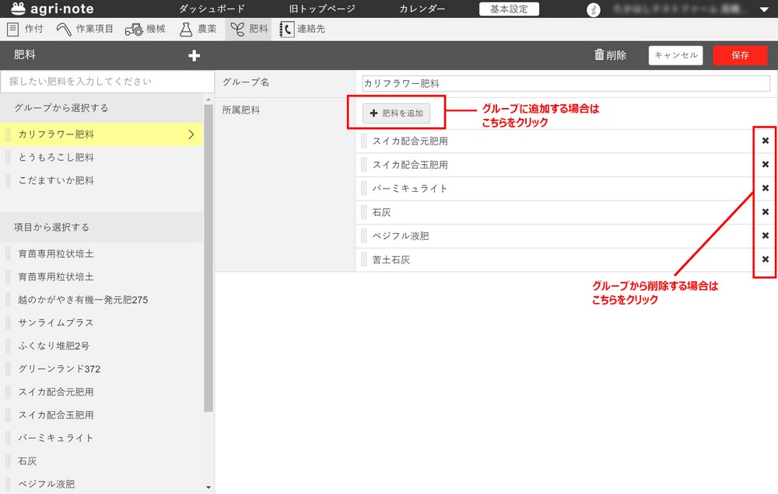Open the 農薬 tab

tap(198, 29)
